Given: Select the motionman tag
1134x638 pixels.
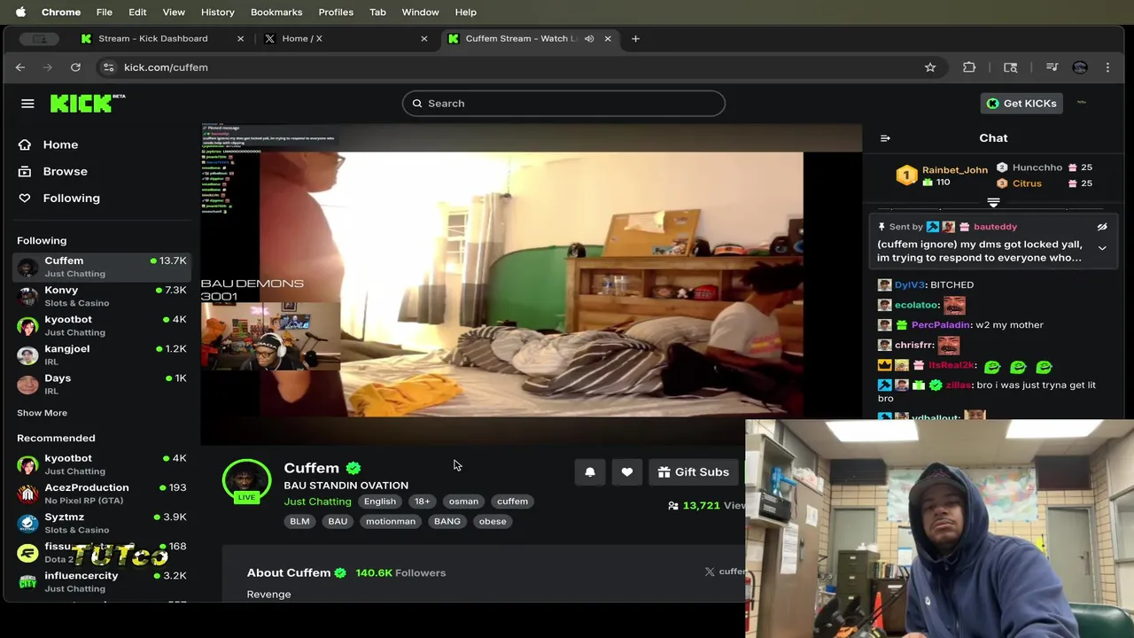Looking at the screenshot, I should pyautogui.click(x=391, y=521).
